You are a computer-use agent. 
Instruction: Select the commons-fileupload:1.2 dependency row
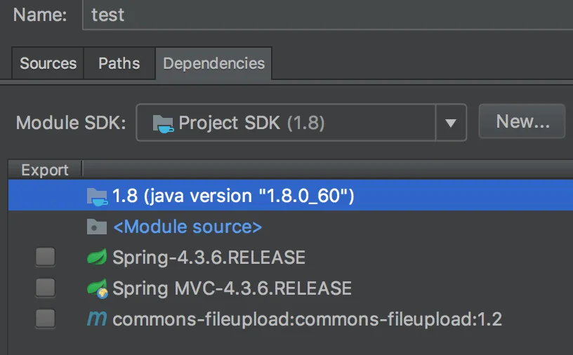pos(307,319)
